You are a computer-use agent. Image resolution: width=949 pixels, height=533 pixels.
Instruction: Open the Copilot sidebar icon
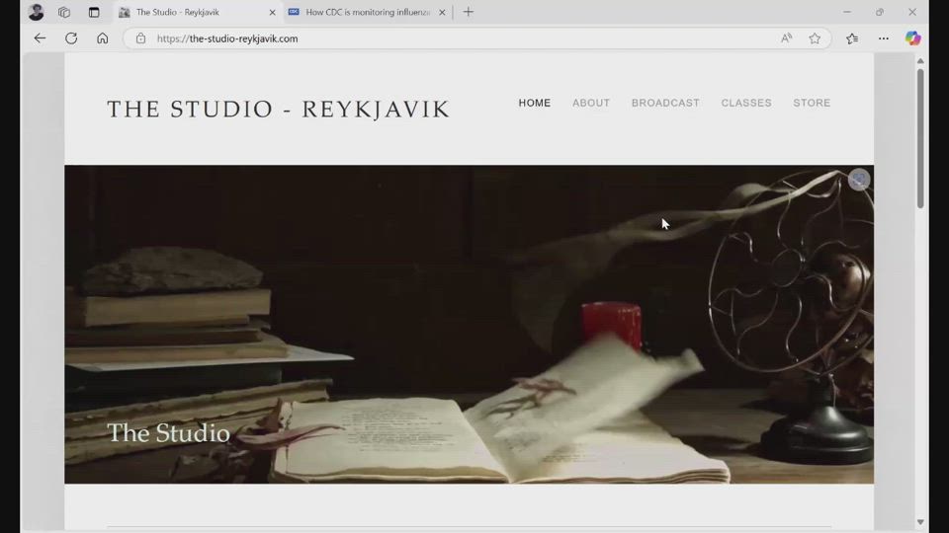point(912,38)
